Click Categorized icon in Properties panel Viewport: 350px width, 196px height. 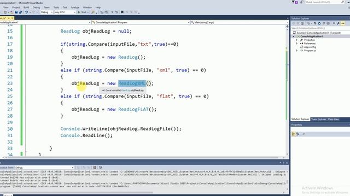point(293,134)
